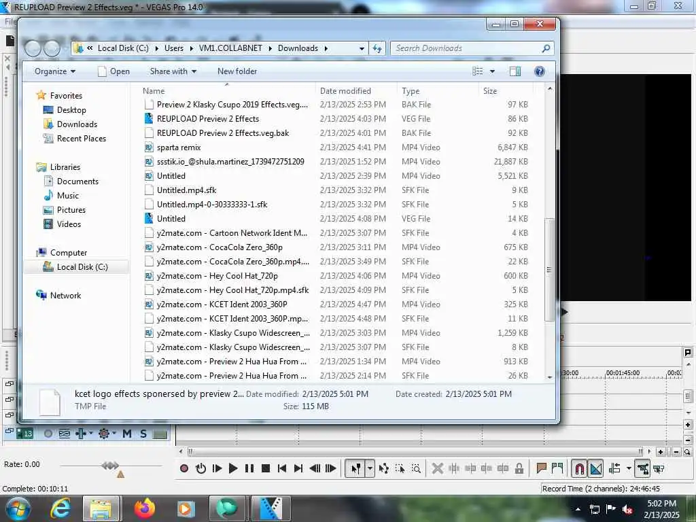Click the Record button in VEGAS transport
This screenshot has width=696, height=522.
click(184, 468)
